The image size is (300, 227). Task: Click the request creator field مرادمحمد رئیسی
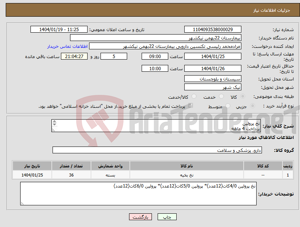pos(165,46)
